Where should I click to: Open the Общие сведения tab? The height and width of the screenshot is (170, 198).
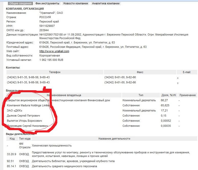(20, 3)
